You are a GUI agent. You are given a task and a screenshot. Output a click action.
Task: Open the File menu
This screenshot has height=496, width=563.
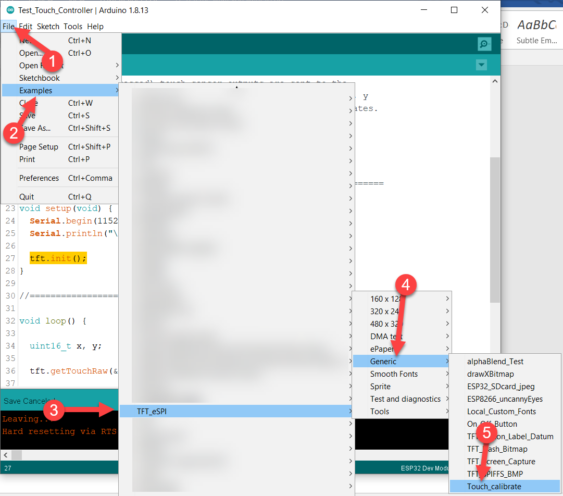pos(8,26)
